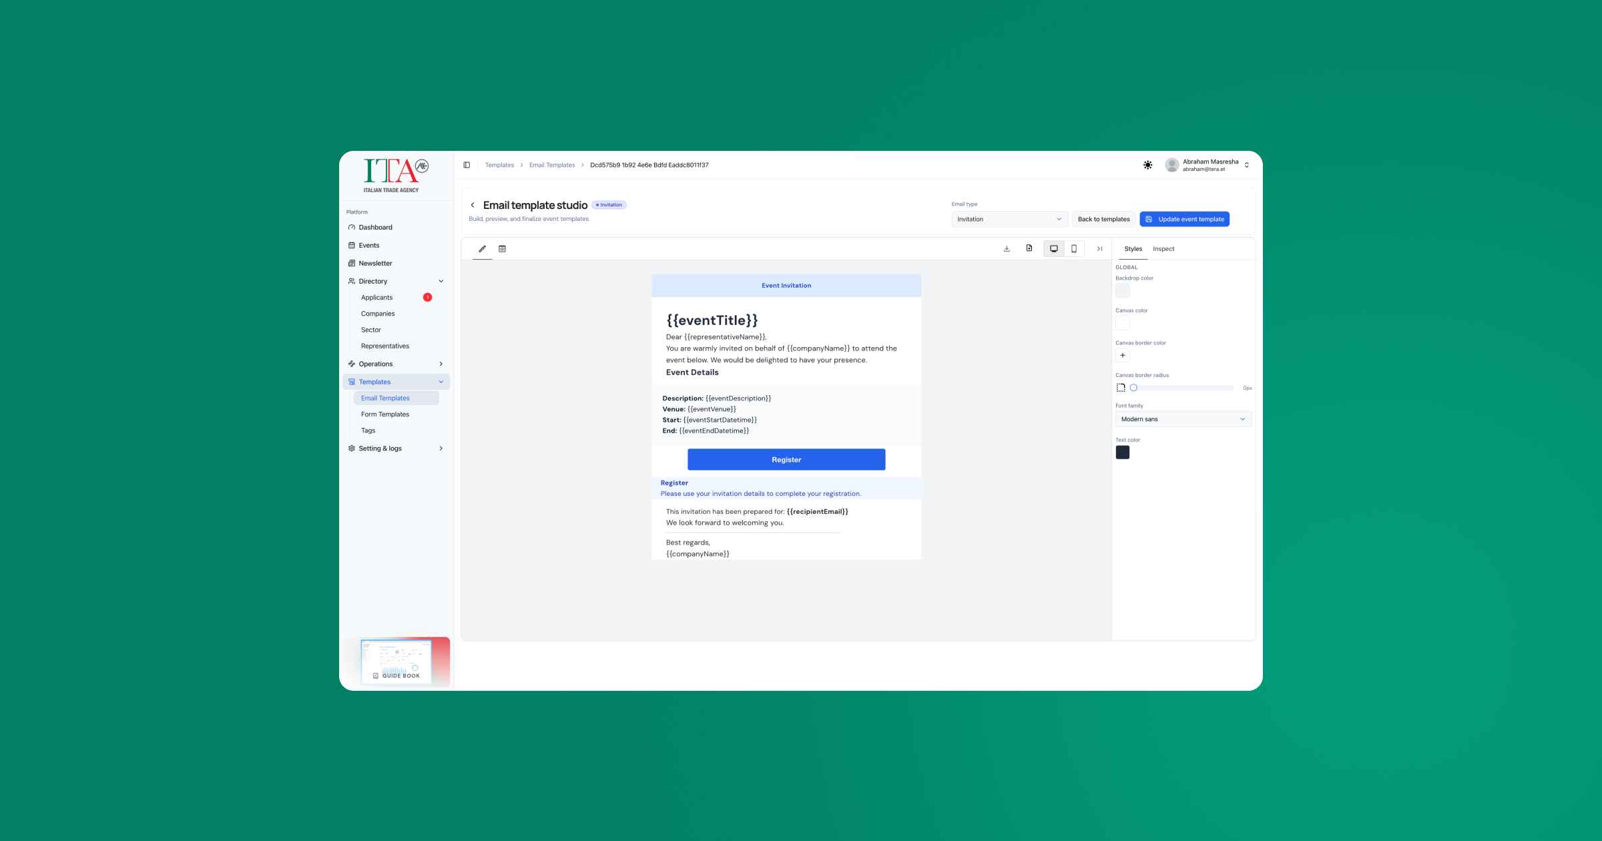Open Applicants in Directory
The height and width of the screenshot is (841, 1602).
[x=396, y=298]
